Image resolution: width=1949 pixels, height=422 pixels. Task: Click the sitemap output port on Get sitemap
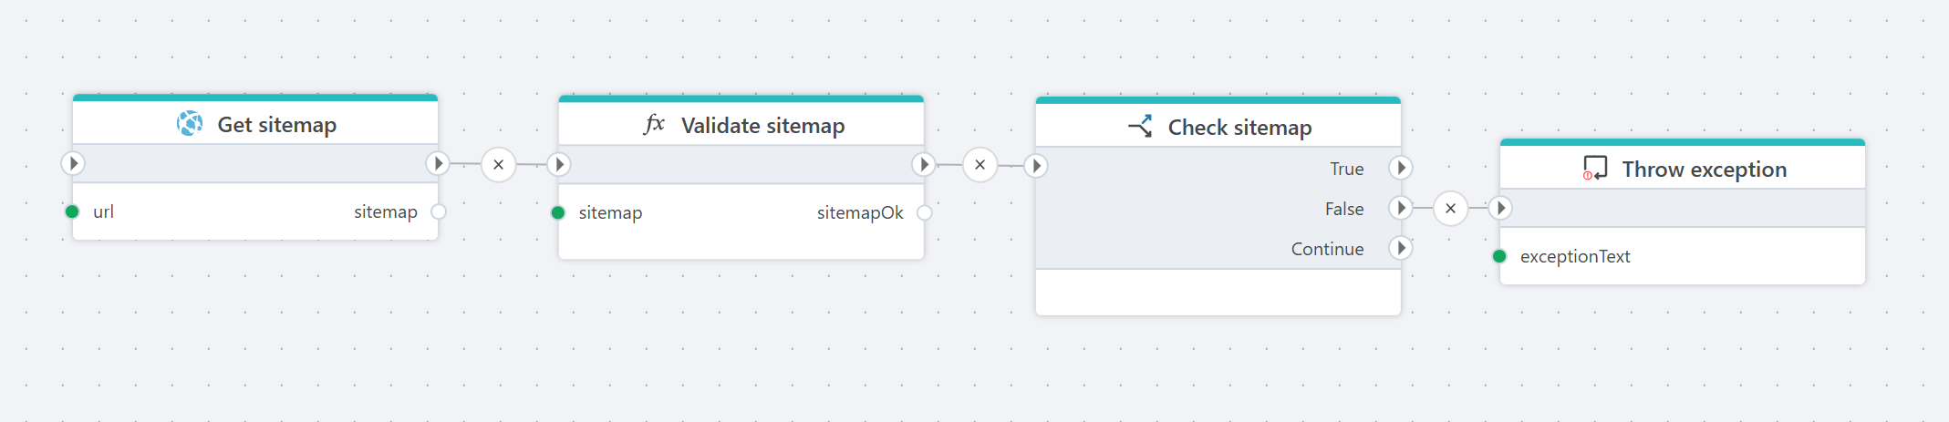pos(439,211)
